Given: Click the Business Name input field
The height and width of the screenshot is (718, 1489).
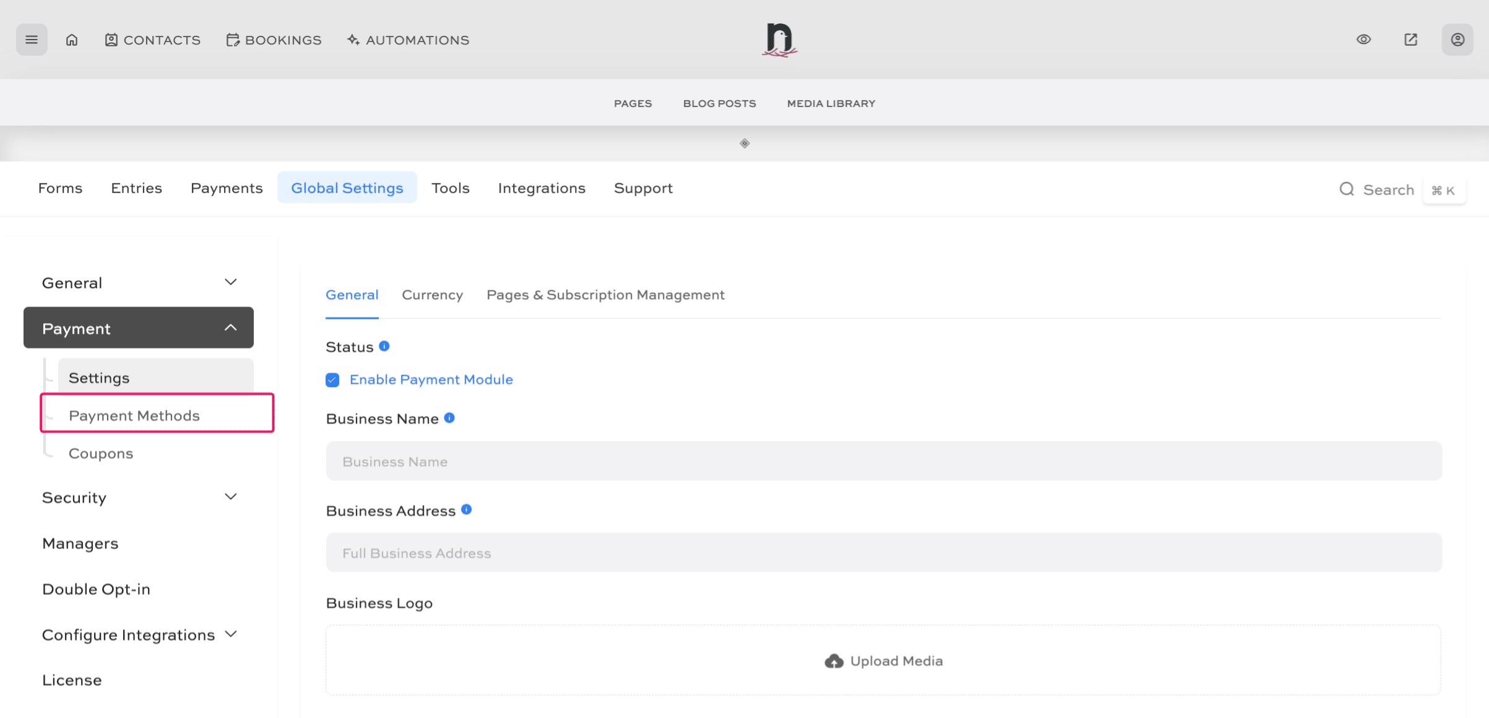Looking at the screenshot, I should pyautogui.click(x=884, y=461).
